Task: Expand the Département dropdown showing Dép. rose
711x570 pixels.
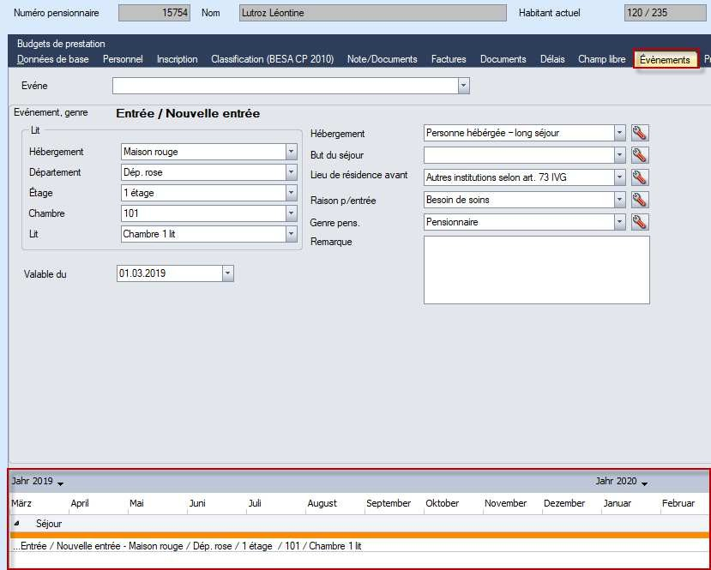Action: pos(292,172)
